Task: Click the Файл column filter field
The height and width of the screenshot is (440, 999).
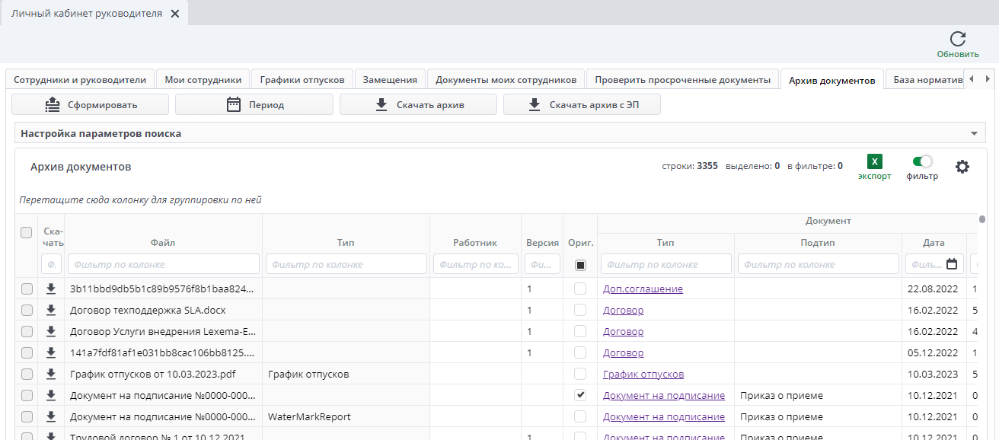Action: tap(164, 264)
